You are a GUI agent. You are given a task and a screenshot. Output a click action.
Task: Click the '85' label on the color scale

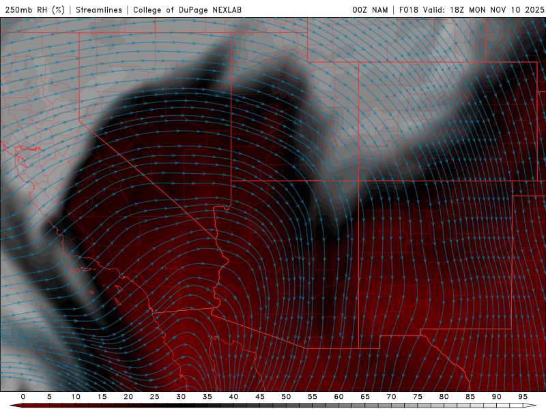470,397
